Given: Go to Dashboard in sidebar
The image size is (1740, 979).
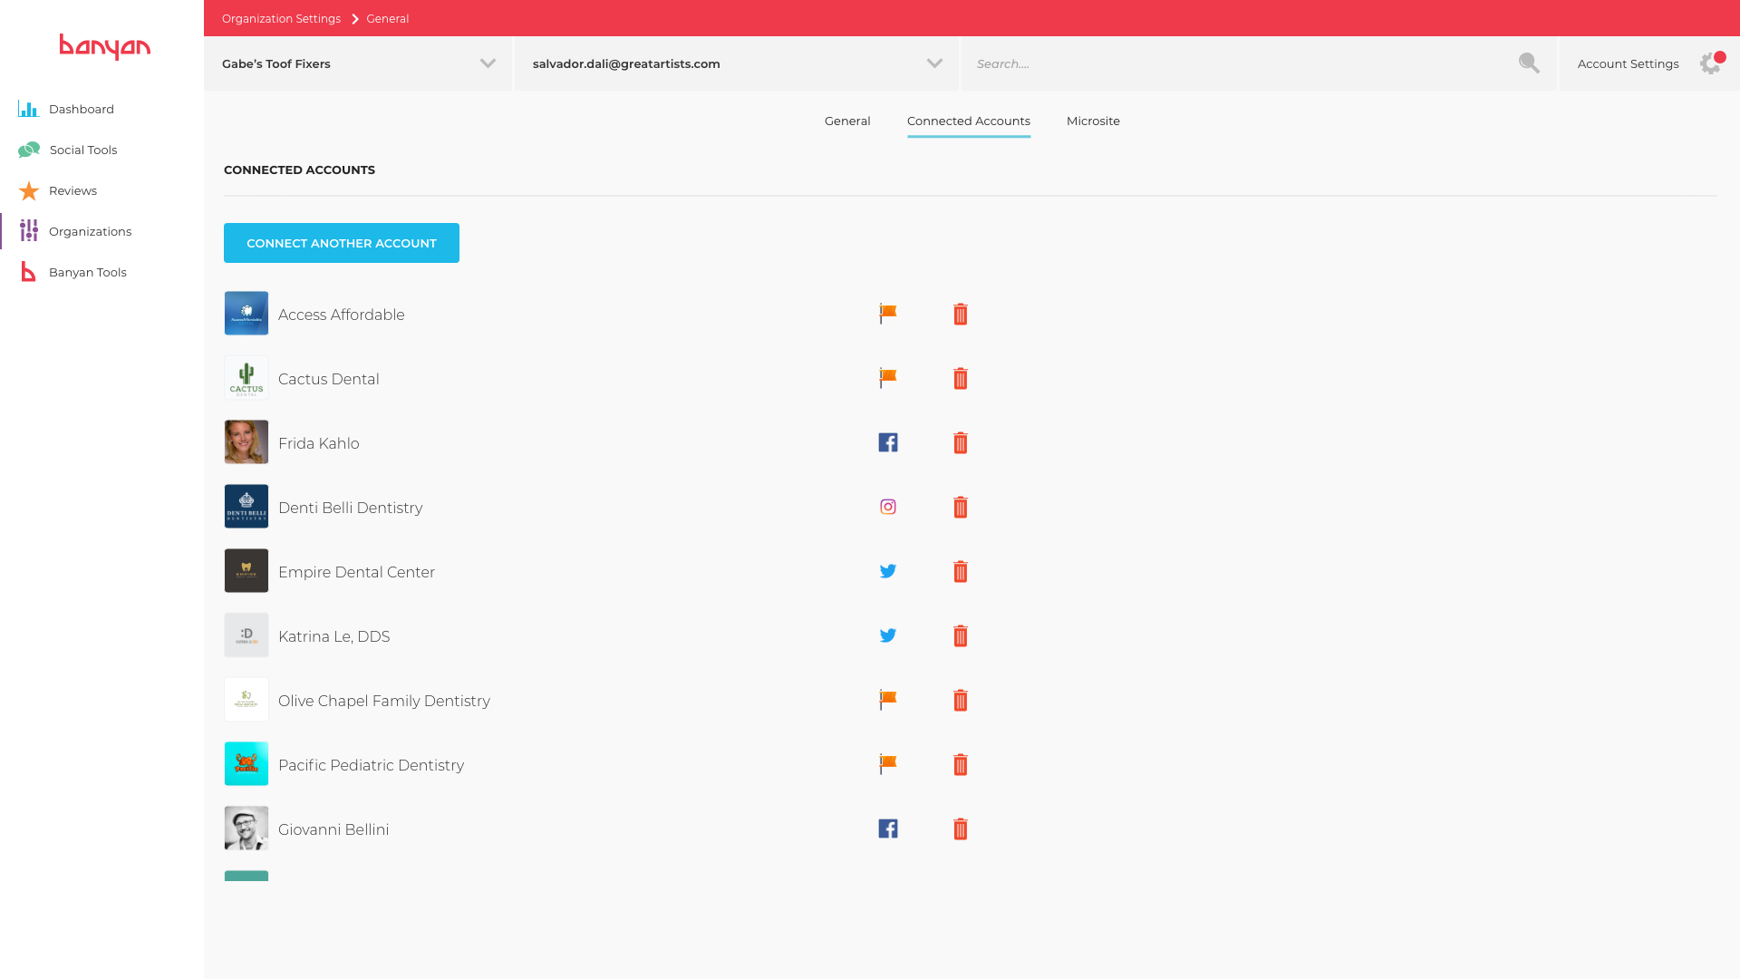Looking at the screenshot, I should [81, 110].
